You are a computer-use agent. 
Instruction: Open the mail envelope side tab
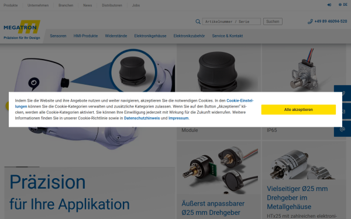(x=342, y=111)
